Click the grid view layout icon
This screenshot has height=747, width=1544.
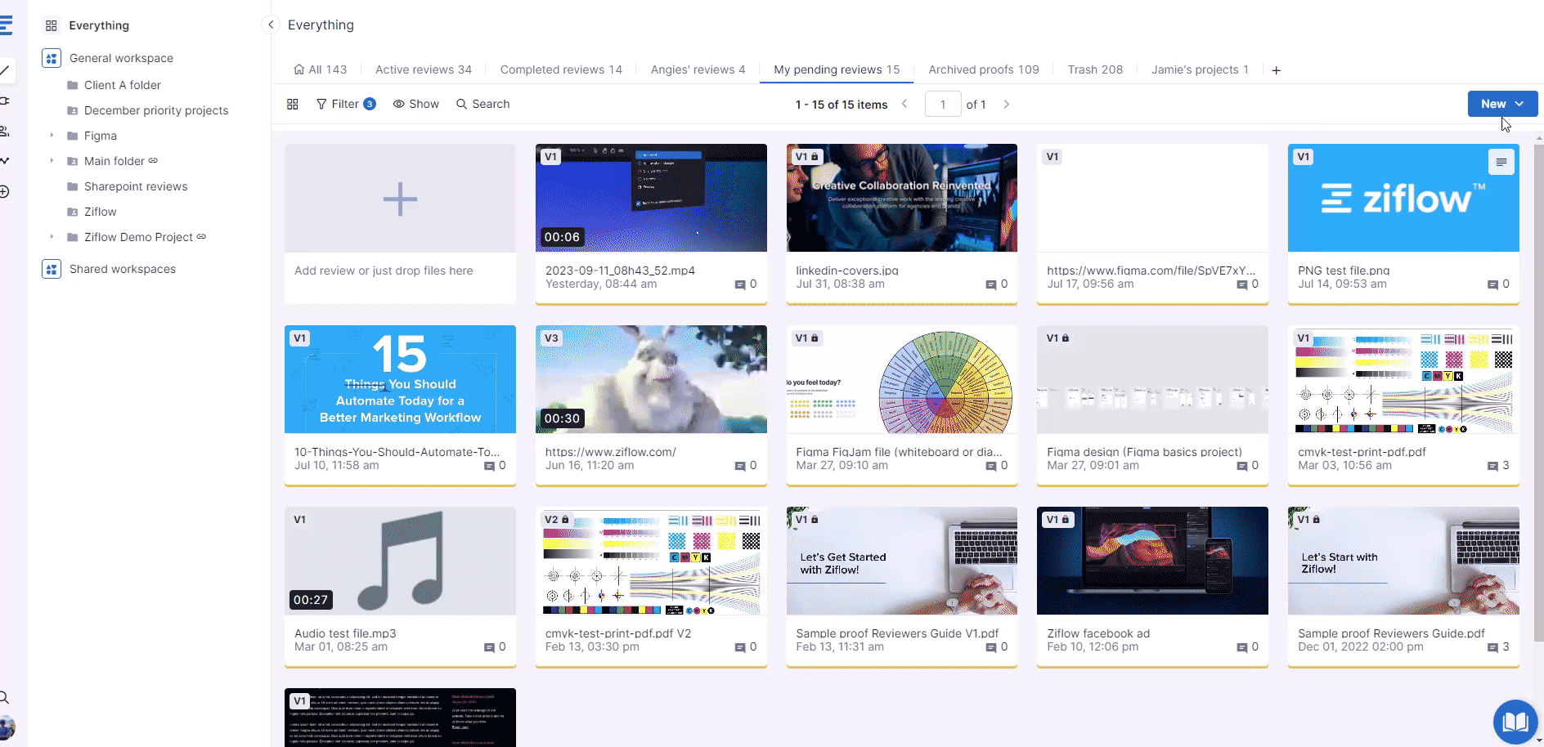pyautogui.click(x=293, y=104)
